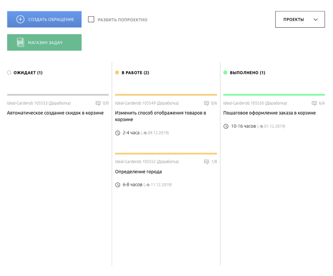Click the gray bar above task 105553
This screenshot has width=333, height=276.
(x=58, y=95)
